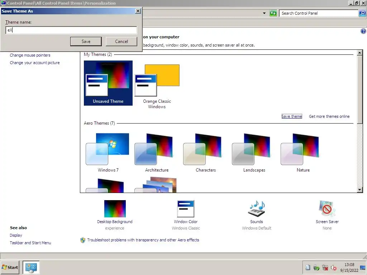Open Get more themes online link
Viewport: 367px width, 275px height.
click(x=329, y=116)
